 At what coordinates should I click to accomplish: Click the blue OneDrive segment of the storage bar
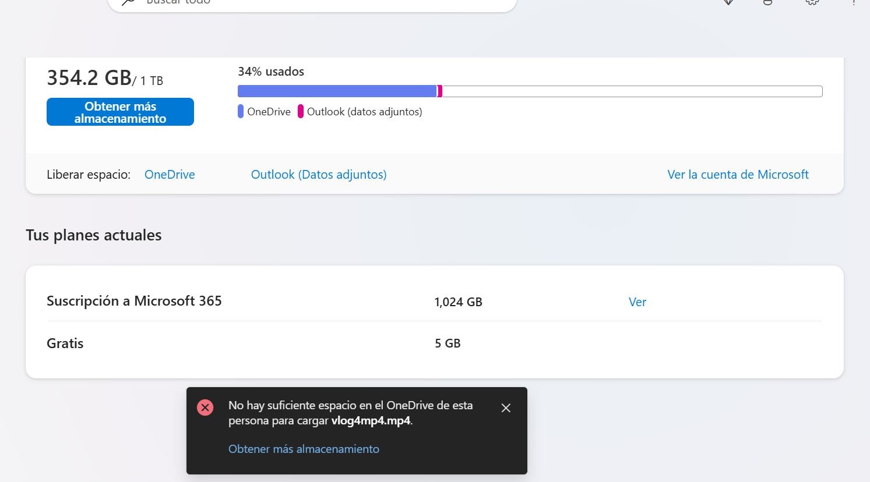(337, 91)
